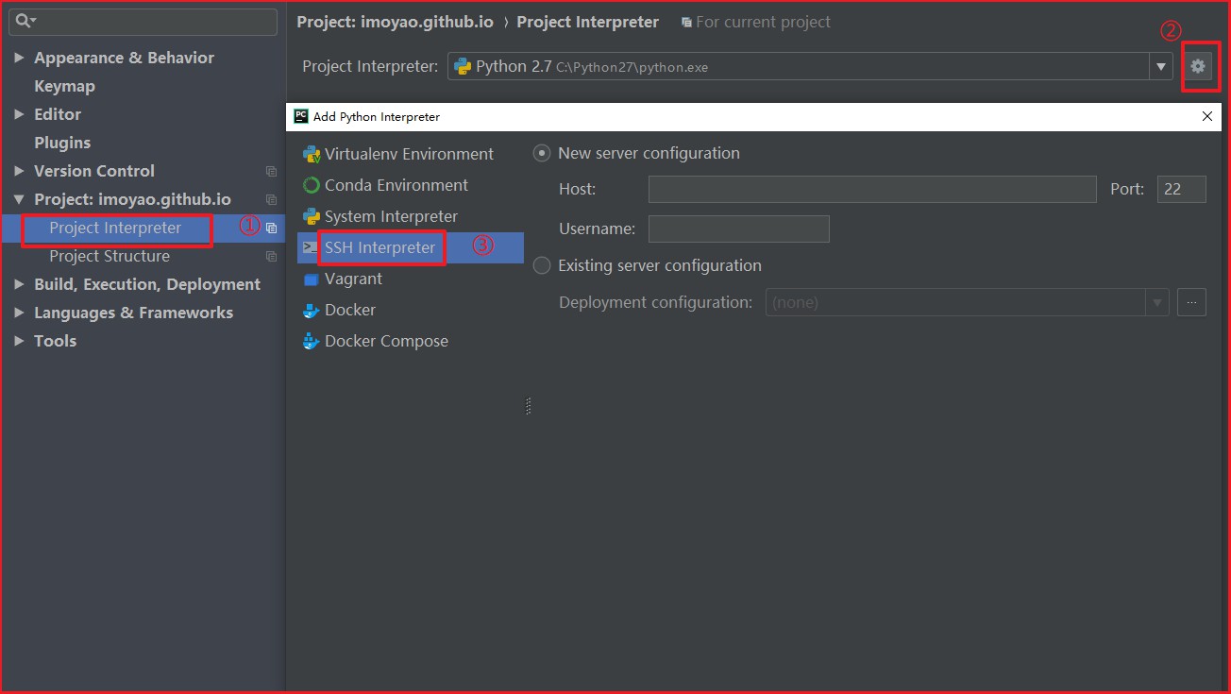Click the SSH Interpreter terminal icon
The width and height of the screenshot is (1231, 694).
[310, 247]
